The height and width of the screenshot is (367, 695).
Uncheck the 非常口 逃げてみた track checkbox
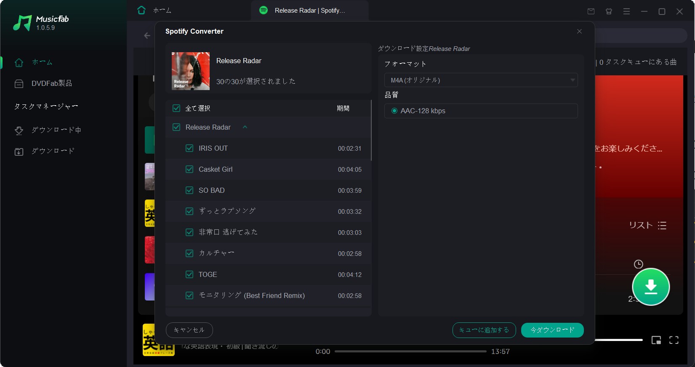click(x=189, y=232)
